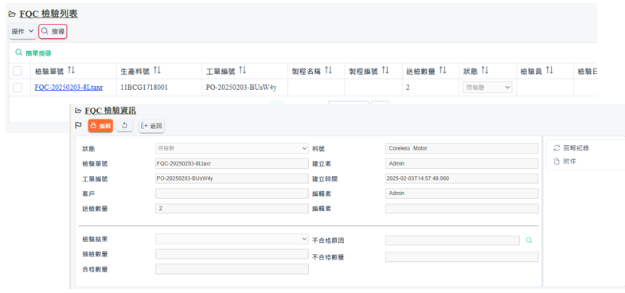Sort list by 製程編號 column arrows

(x=385, y=71)
